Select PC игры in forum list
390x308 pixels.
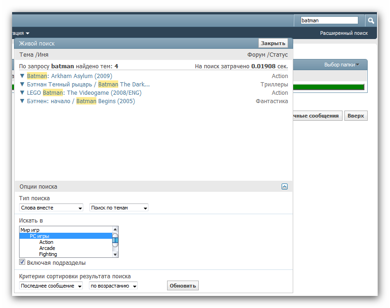[66, 236]
